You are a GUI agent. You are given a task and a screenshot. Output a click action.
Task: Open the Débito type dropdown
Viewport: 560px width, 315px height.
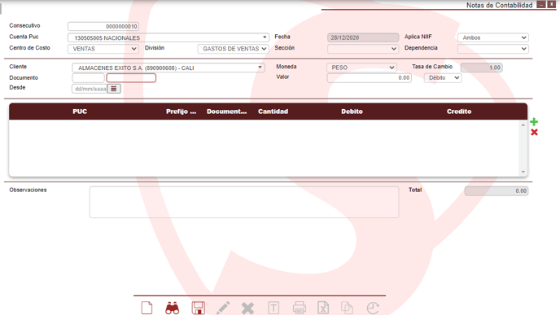point(443,78)
